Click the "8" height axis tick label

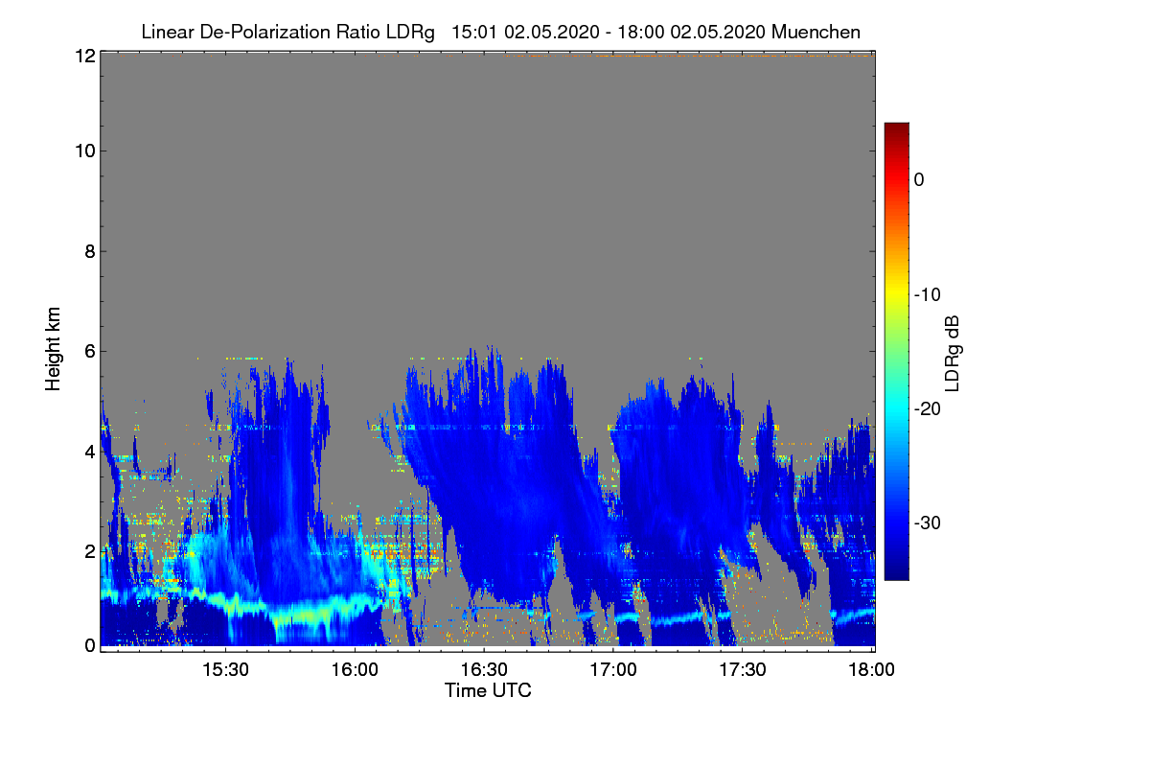pos(89,251)
